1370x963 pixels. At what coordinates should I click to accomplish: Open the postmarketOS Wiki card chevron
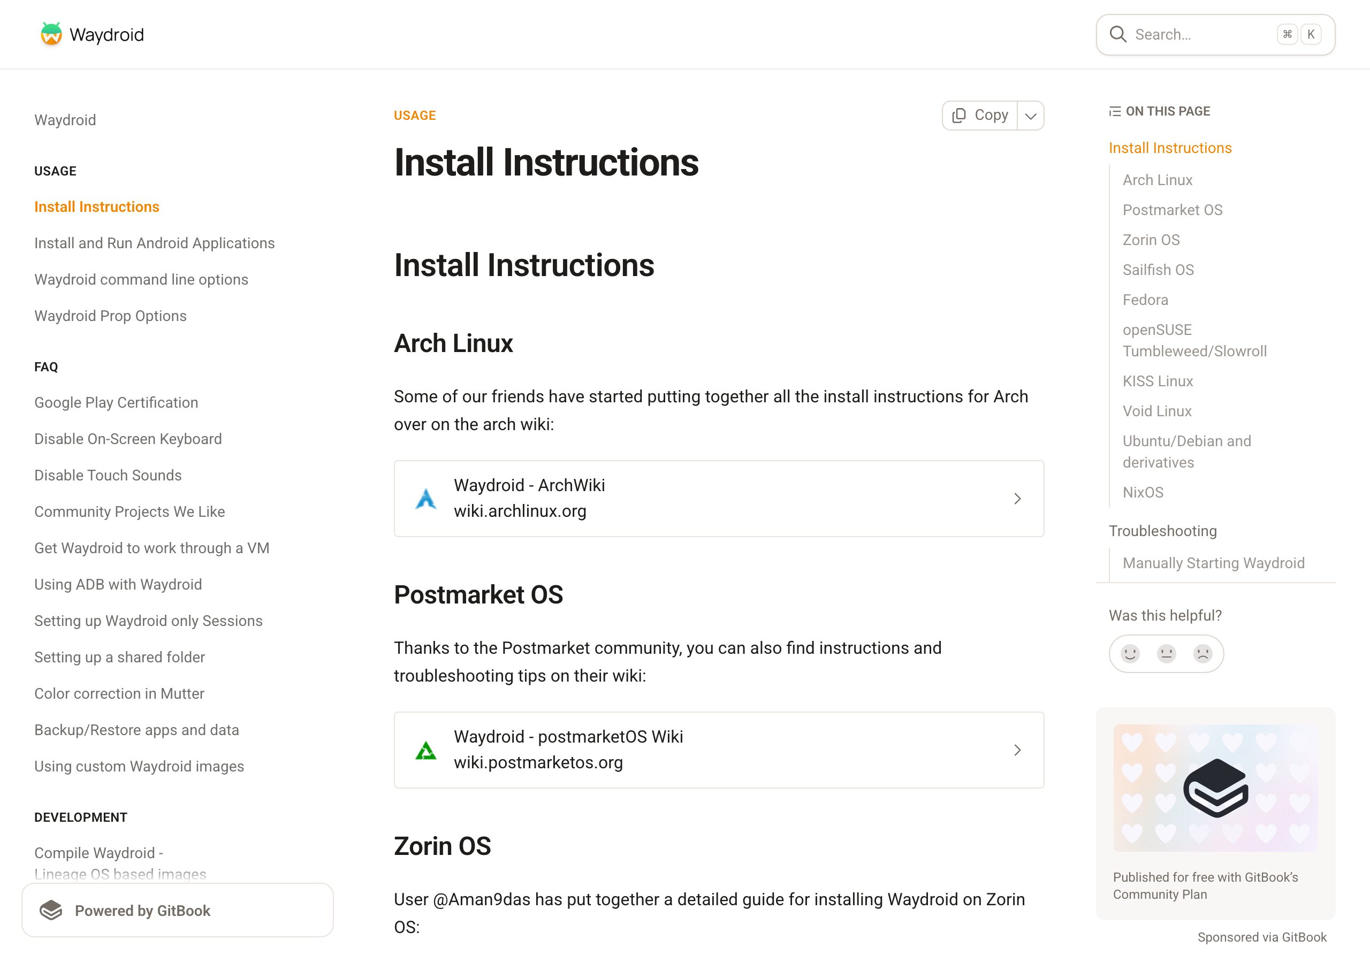[x=1017, y=750]
